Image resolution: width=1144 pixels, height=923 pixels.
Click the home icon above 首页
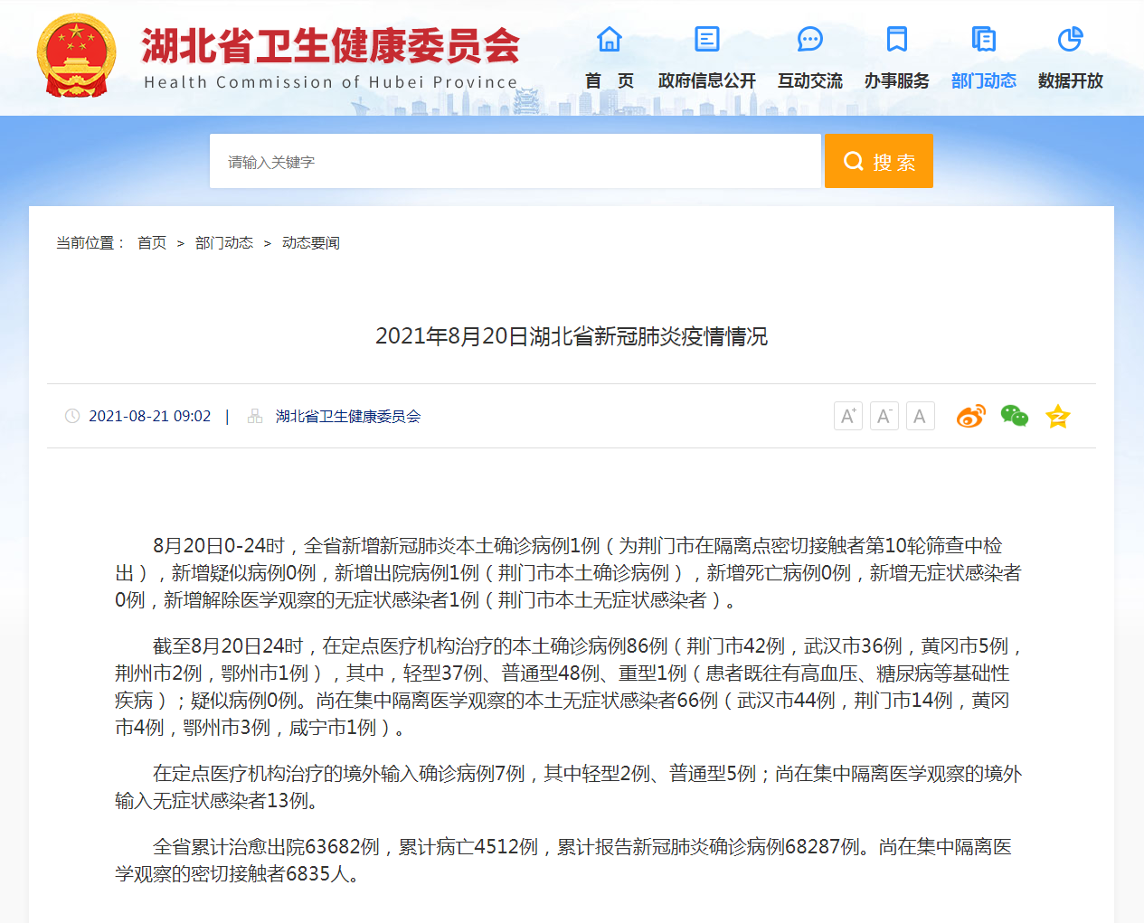(x=610, y=39)
